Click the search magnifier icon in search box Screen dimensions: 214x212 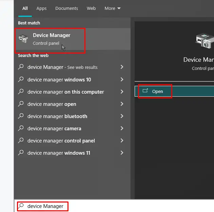[x=21, y=206]
